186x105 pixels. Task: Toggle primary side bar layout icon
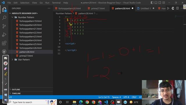152,3
